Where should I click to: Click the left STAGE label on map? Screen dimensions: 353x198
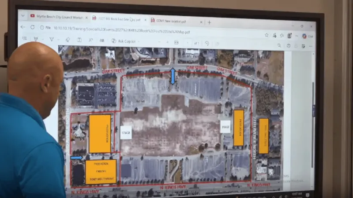coord(126,133)
